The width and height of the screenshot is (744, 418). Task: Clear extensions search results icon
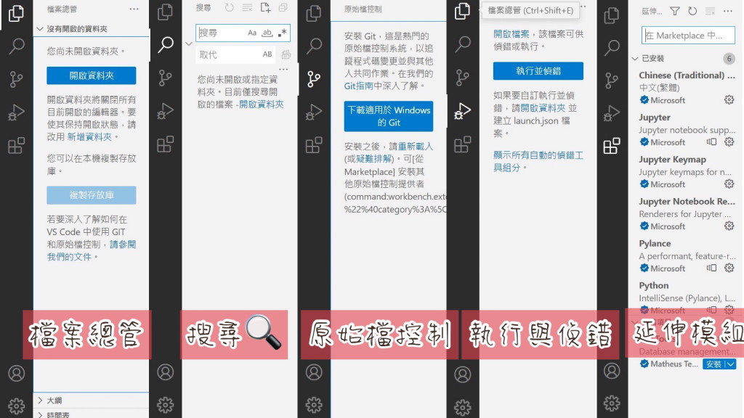pyautogui.click(x=710, y=11)
